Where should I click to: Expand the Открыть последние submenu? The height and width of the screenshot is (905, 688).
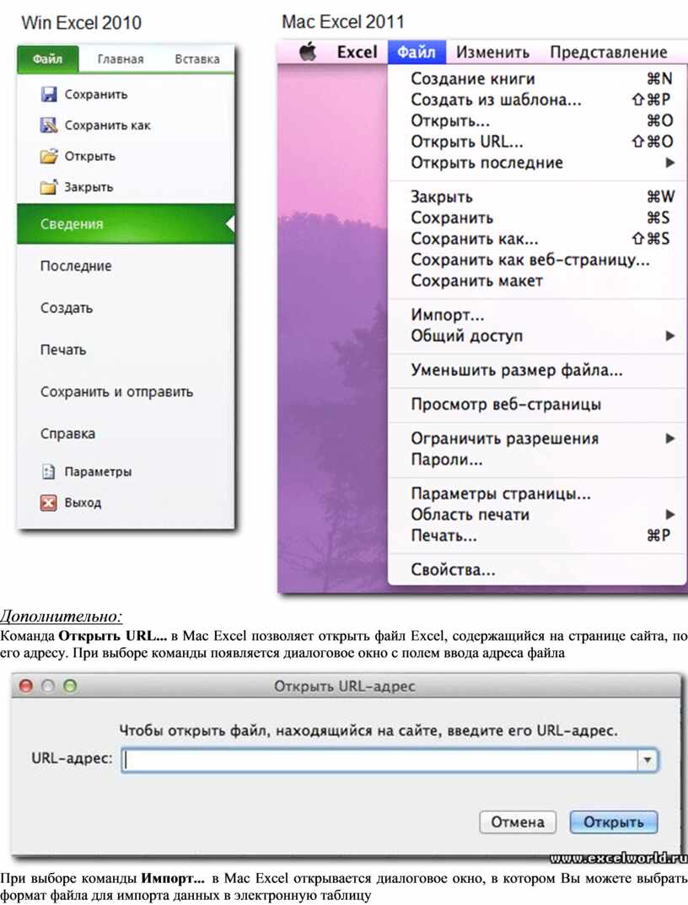[x=669, y=163]
